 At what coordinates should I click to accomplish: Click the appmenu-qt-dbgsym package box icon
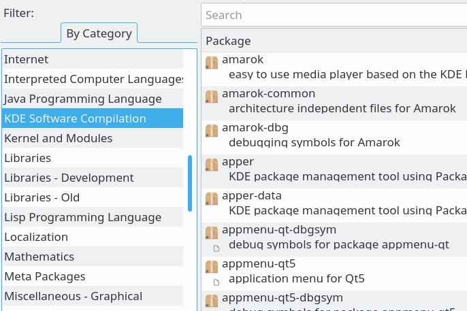point(212,233)
